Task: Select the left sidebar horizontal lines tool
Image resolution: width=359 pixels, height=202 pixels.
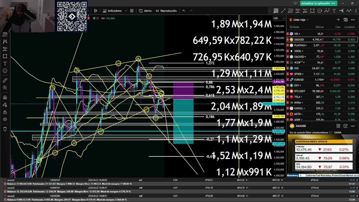Action: (x=5, y=34)
